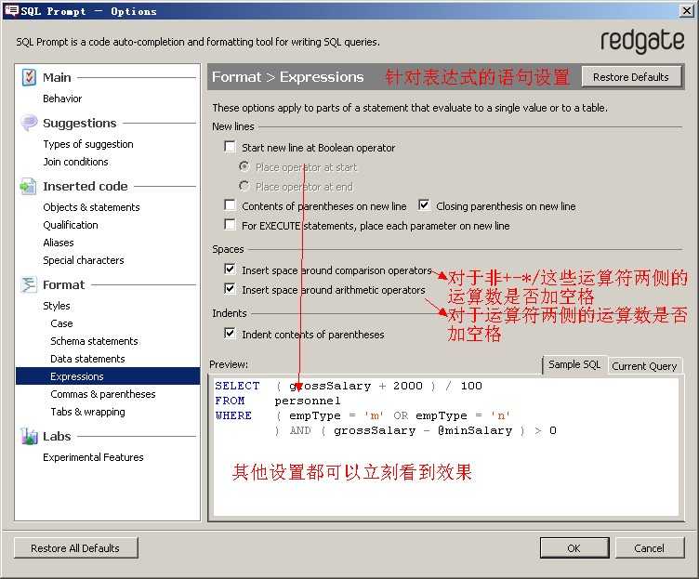Toggle Insert space around comparison operators

230,270
